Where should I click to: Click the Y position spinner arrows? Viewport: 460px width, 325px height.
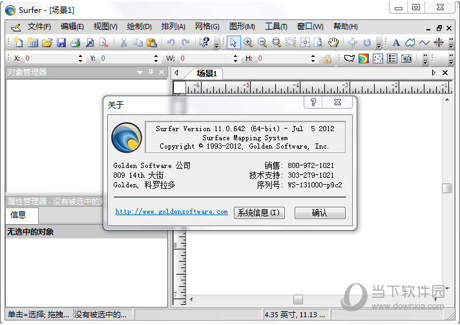[x=156, y=58]
